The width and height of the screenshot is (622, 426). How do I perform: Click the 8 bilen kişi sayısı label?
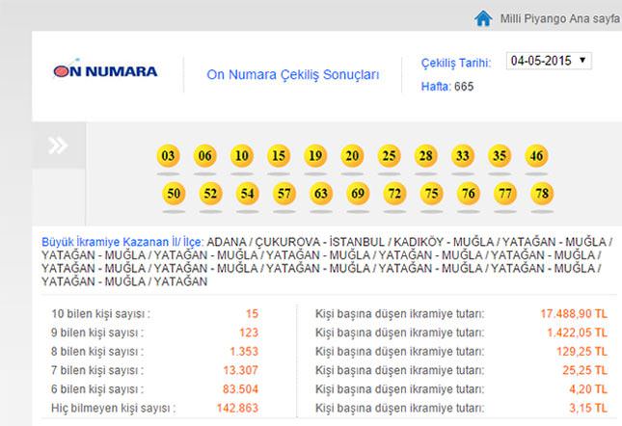point(97,352)
